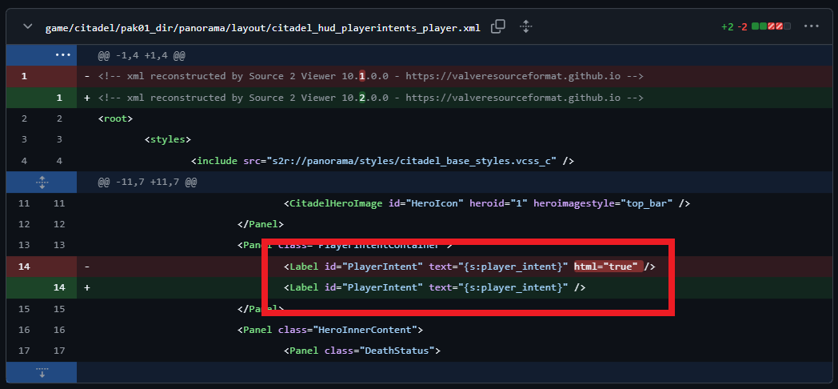Open the file options three-dot menu
The width and height of the screenshot is (838, 389).
pos(812,26)
